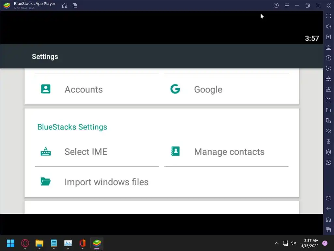Open File Explorer from taskbar
Screen dimensions: 334x251
tap(39, 243)
